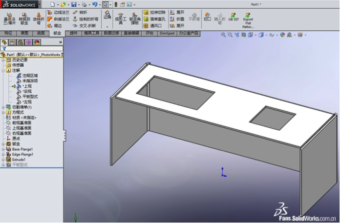Expand the Base-Flange1 feature node
Screen dimensions: 340x223
pos(3,149)
